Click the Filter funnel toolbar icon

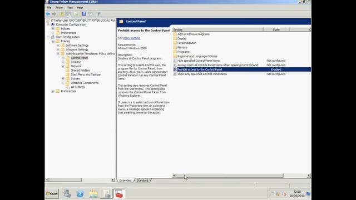click(98, 14)
